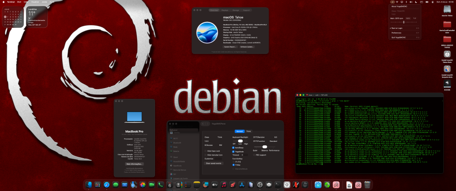Open Photos app in the Dock
456x191 pixels.
click(x=142, y=185)
